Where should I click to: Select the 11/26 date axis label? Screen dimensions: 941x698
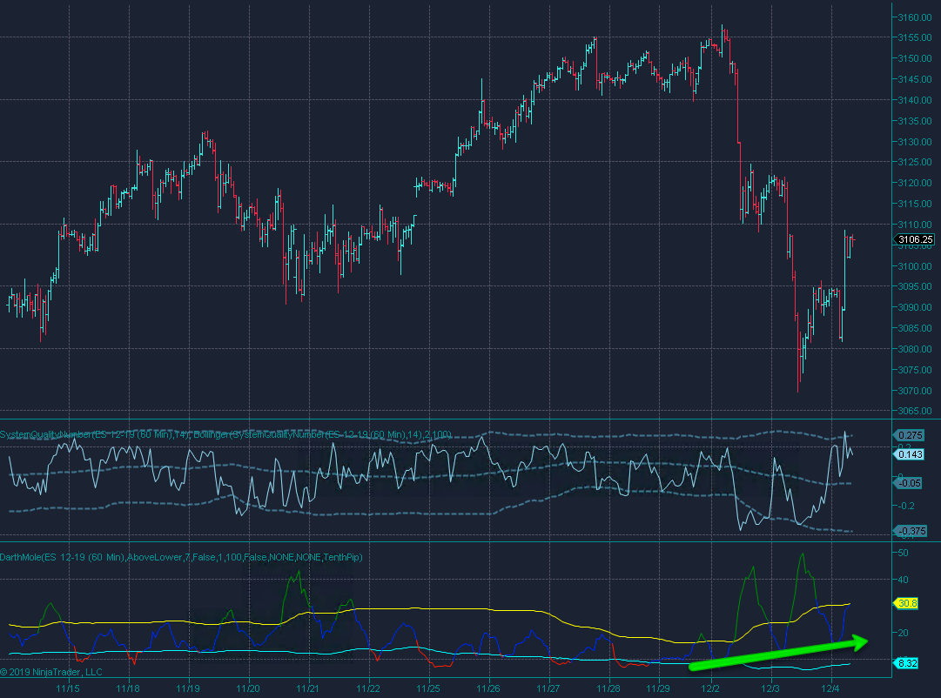tap(488, 688)
